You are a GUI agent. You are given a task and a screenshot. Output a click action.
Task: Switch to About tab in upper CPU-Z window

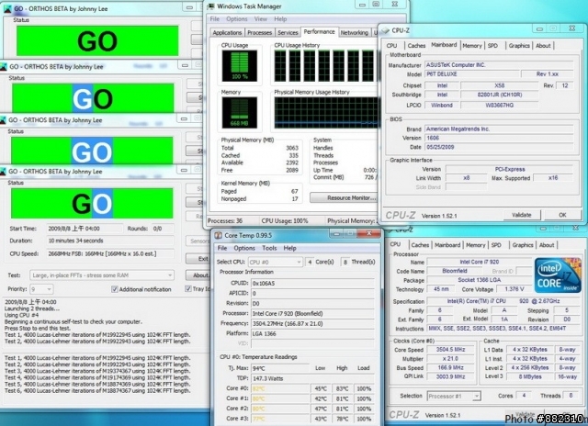[x=543, y=45]
